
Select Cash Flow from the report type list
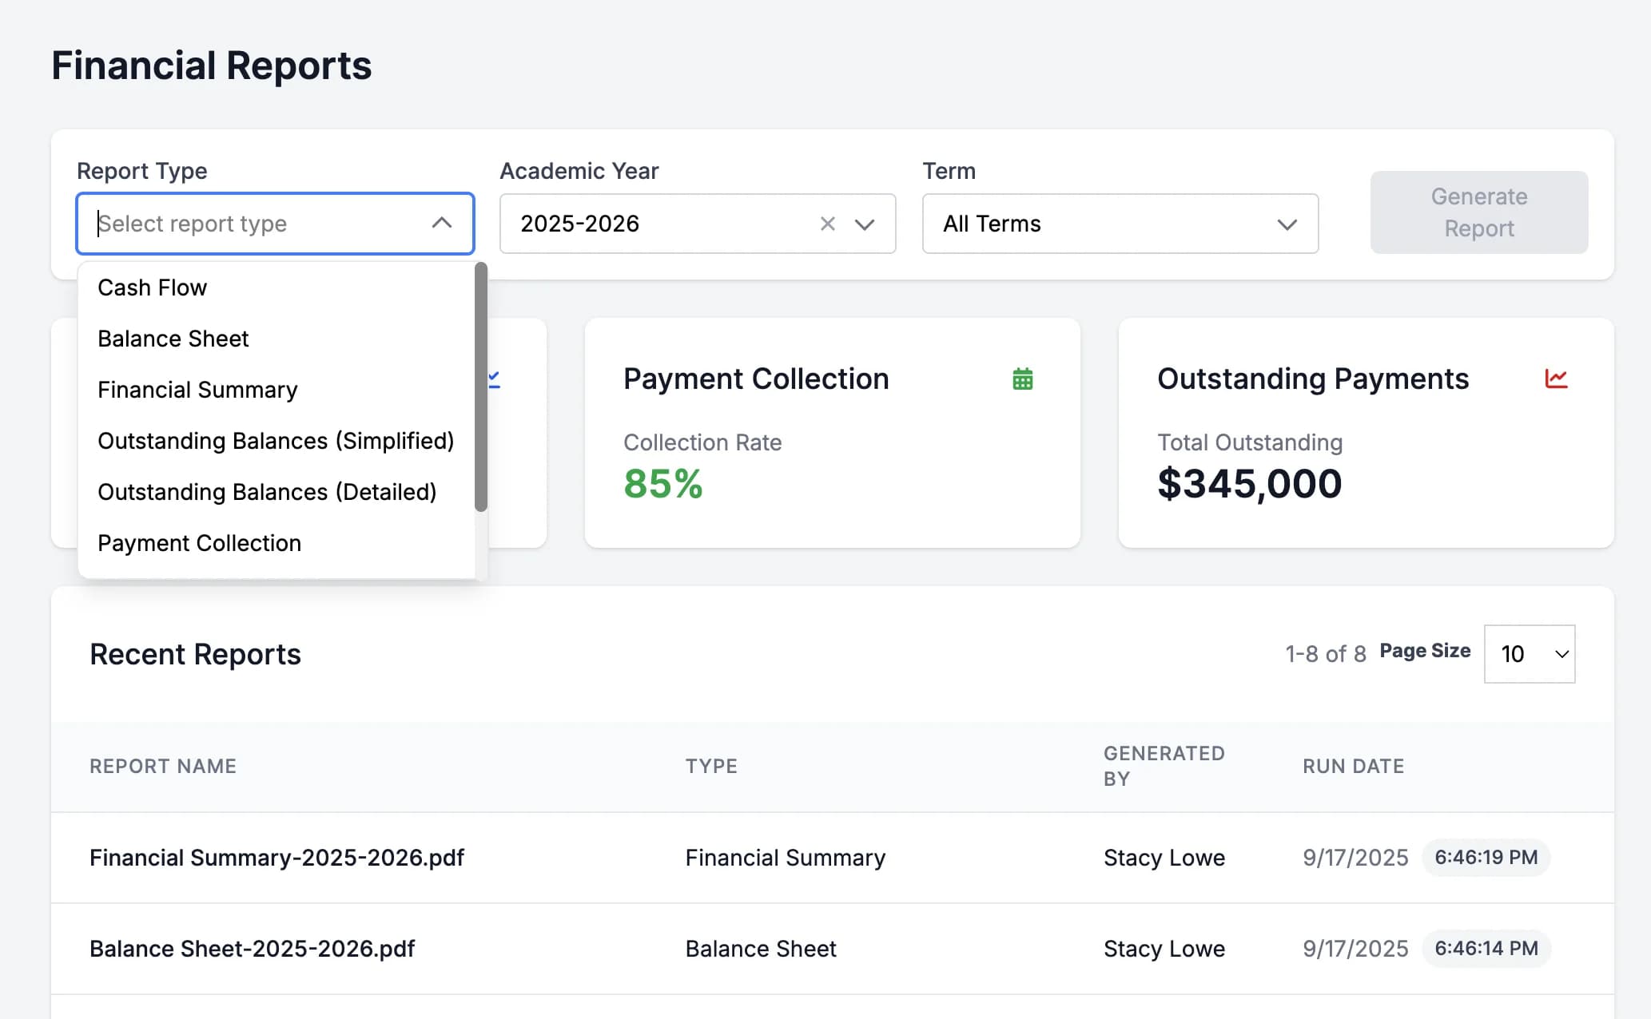click(276, 287)
